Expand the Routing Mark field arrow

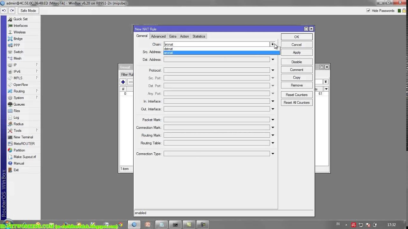[x=273, y=135]
